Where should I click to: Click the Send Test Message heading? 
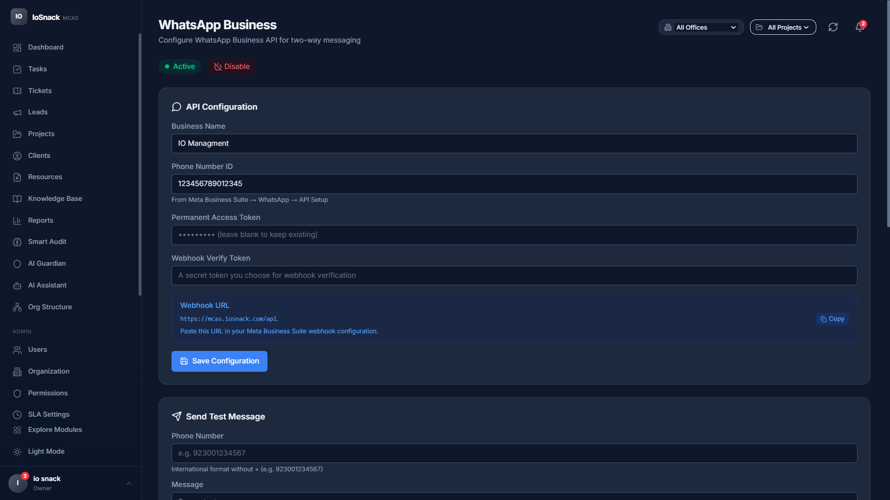(x=225, y=417)
